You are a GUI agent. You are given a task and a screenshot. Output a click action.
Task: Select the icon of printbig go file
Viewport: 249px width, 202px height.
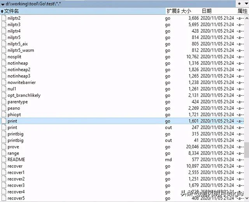click(x=4, y=134)
